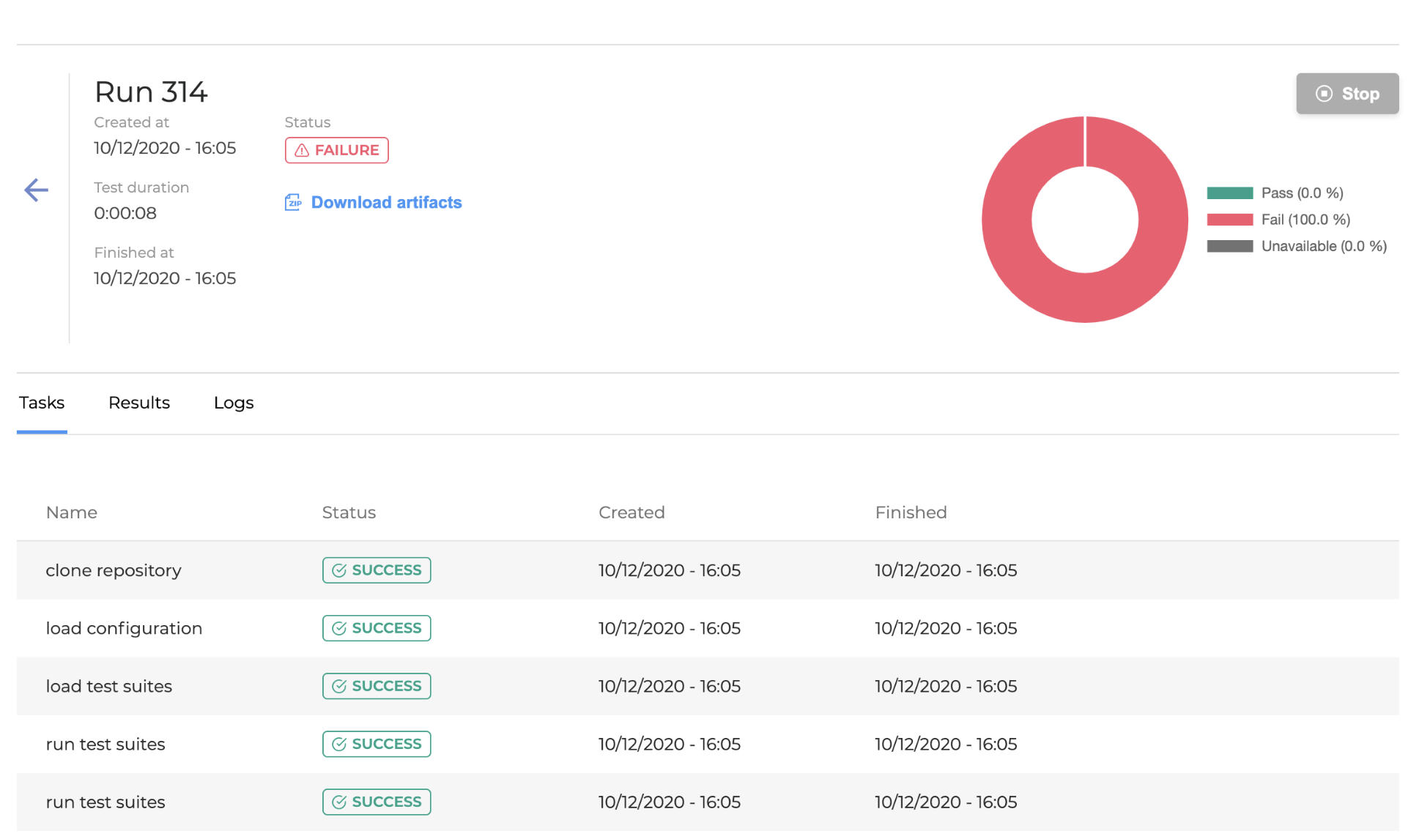Click the zip file icon

pos(293,202)
